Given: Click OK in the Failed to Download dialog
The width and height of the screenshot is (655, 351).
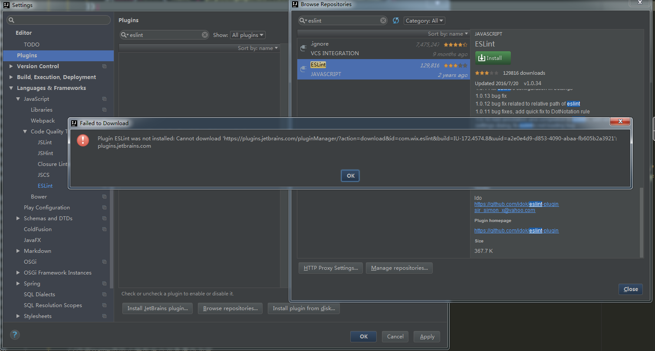Looking at the screenshot, I should pos(350,176).
